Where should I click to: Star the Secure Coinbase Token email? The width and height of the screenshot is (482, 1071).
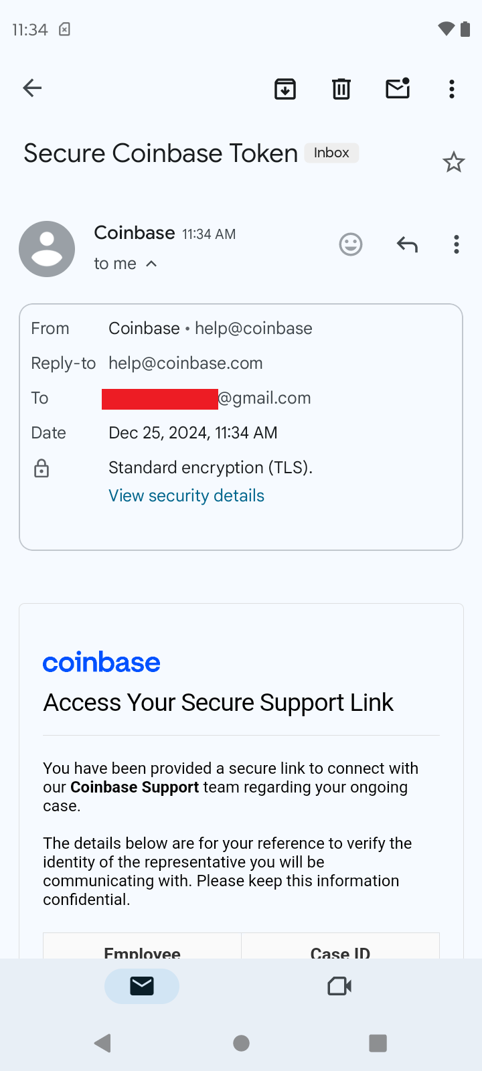pyautogui.click(x=453, y=162)
